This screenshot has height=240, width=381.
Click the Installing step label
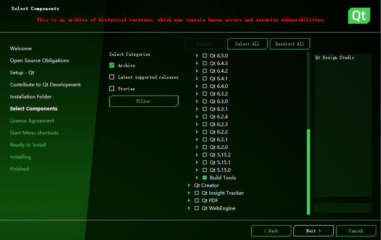(x=20, y=157)
